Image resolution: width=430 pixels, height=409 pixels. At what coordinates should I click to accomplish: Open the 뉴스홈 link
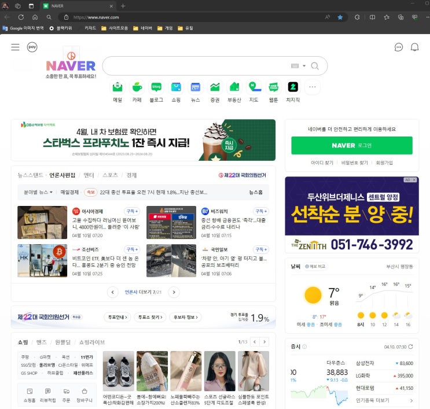pos(256,192)
